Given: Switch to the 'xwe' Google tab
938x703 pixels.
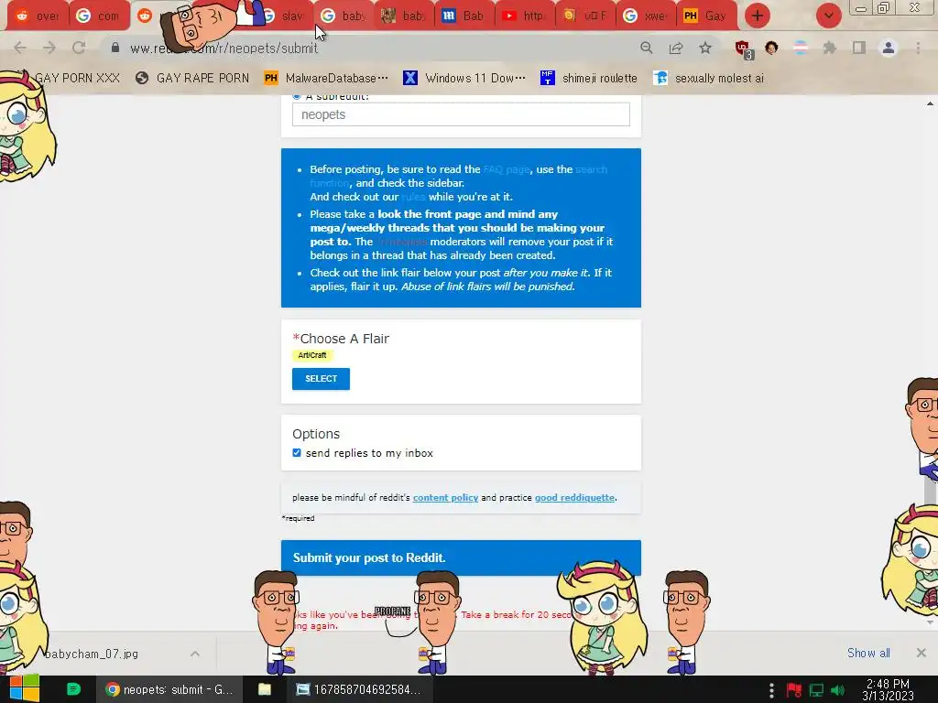Looking at the screenshot, I should (645, 16).
